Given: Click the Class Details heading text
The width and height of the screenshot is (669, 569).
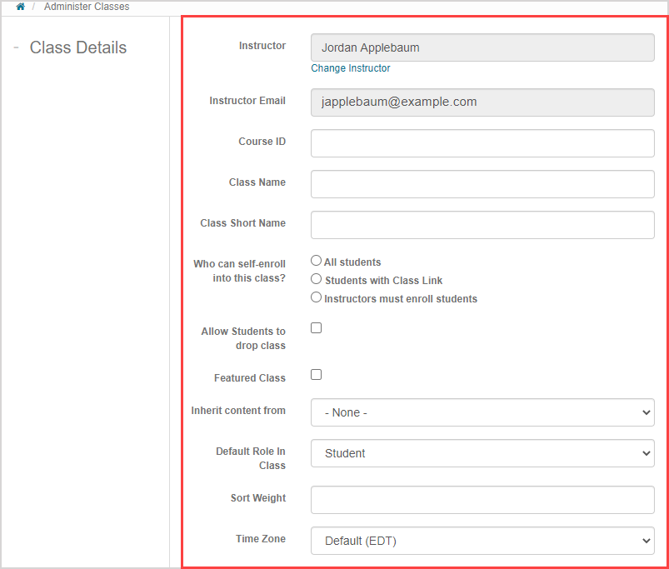Looking at the screenshot, I should (78, 47).
